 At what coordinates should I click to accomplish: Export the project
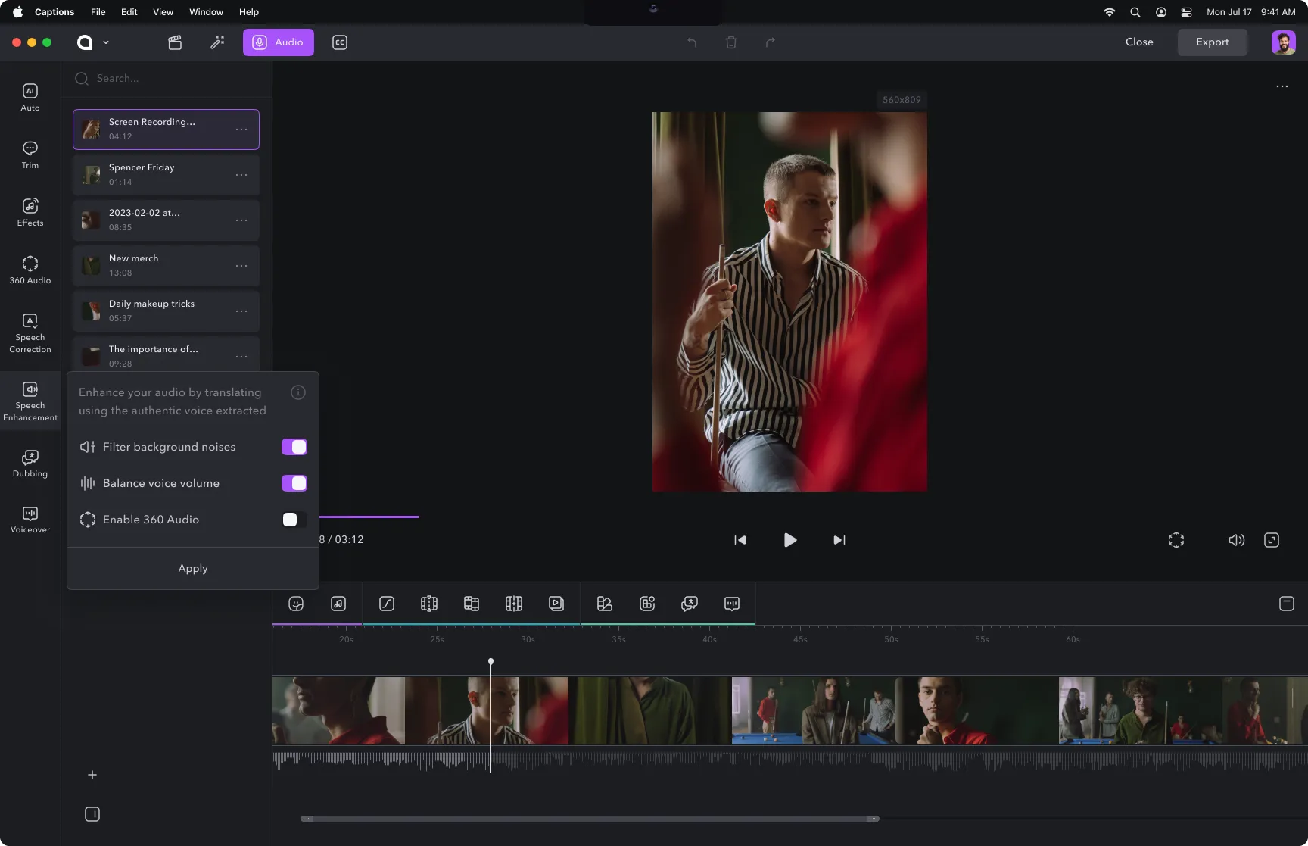coord(1212,42)
